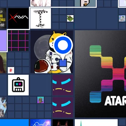The height and width of the screenshot is (126, 126).
Task: Click the checkered table parcel
Action: click(x=41, y=18)
